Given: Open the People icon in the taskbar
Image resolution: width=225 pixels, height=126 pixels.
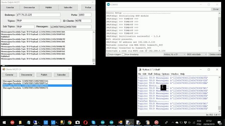Looking at the screenshot, I should coord(166,122).
